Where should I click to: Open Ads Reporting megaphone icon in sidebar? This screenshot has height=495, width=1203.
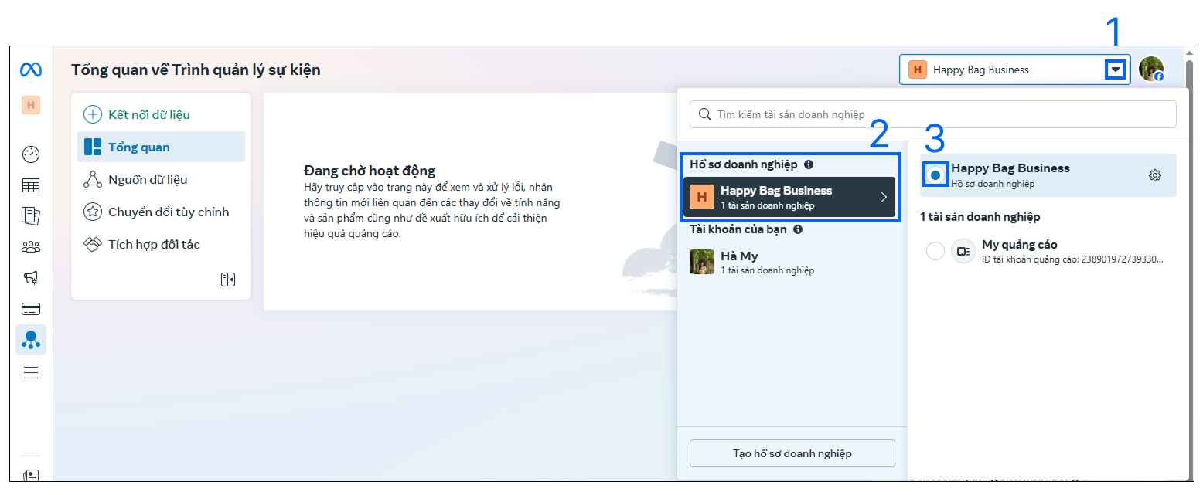[x=31, y=278]
